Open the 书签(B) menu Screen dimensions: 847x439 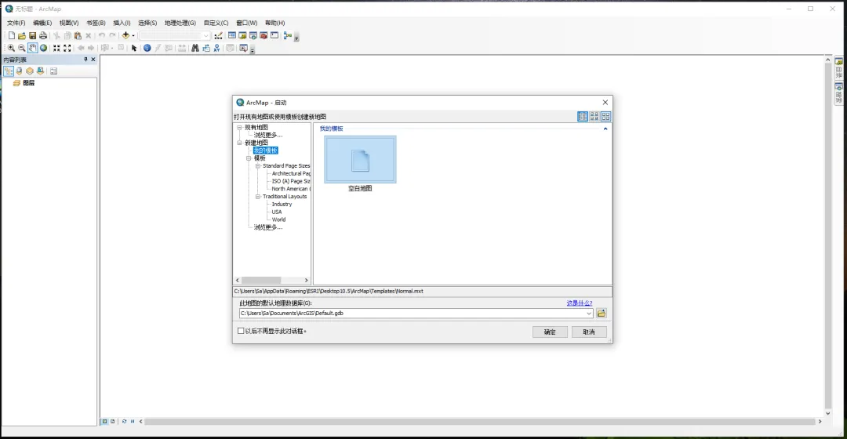96,23
